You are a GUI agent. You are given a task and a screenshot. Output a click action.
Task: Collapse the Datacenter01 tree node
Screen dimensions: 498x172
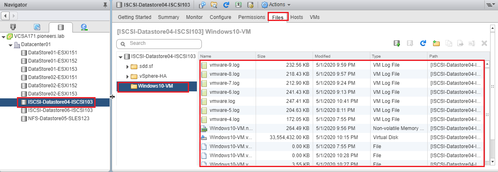pos(10,44)
